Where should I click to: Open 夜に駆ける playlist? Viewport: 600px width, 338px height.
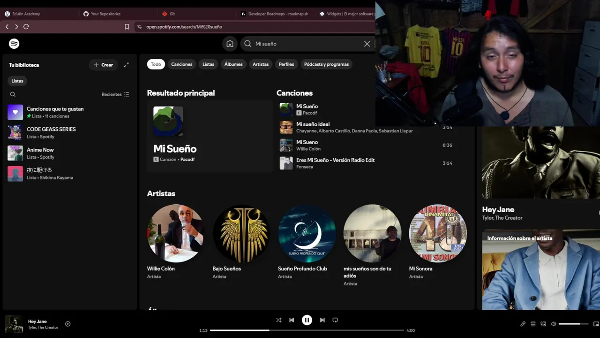click(x=69, y=174)
